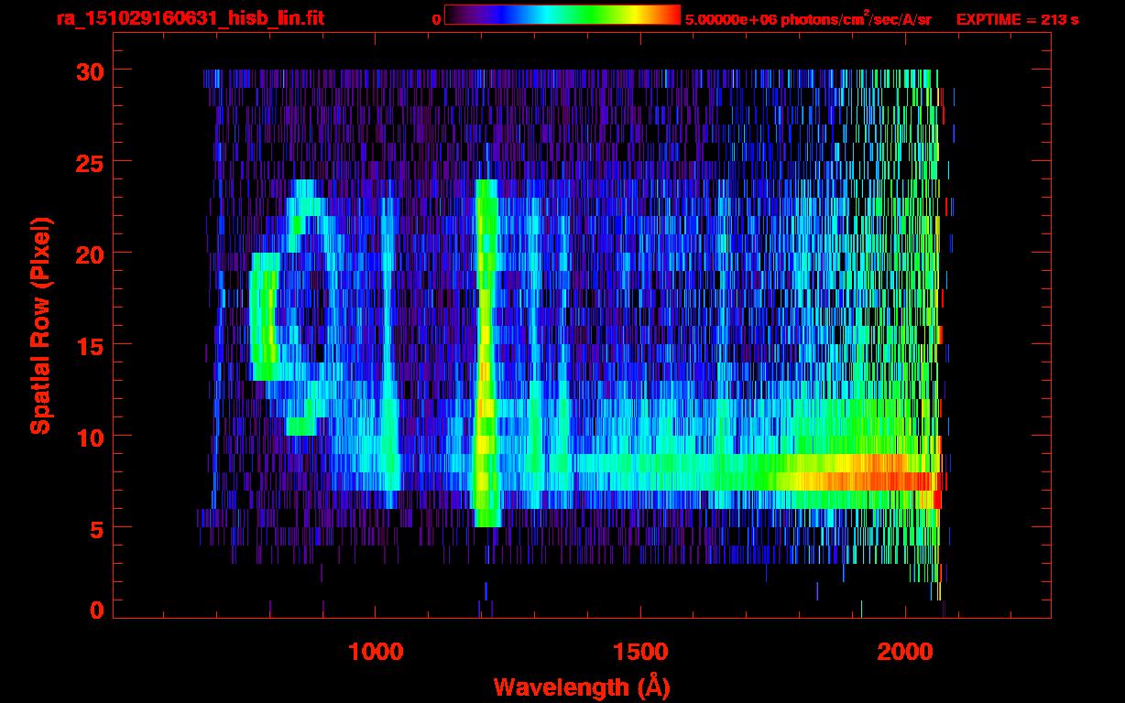Screen dimensions: 1125x703
Task: Click the color scale bar
Action: pos(562,15)
